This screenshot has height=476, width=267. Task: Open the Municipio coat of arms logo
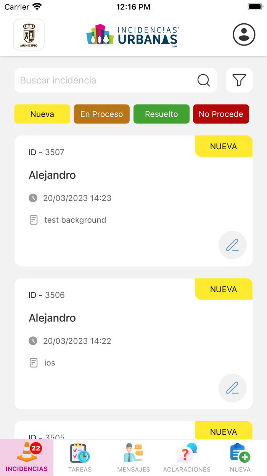[29, 34]
